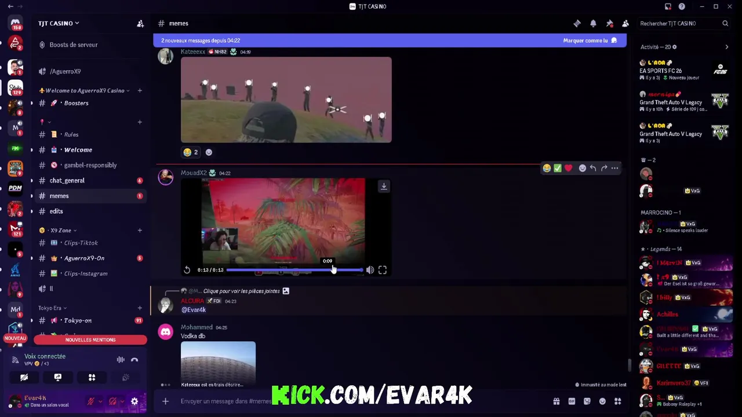Open the Boosts de serveur item
742x417 pixels.
(90, 45)
